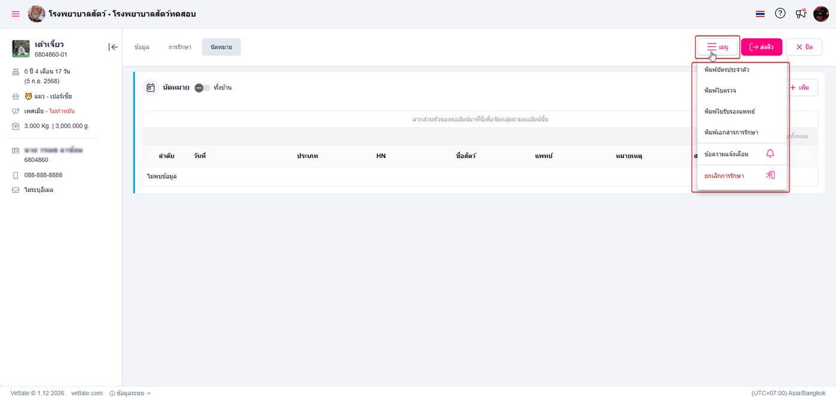Choose พิมพ์ใบรับรองแพทย์ from menu

click(x=742, y=112)
